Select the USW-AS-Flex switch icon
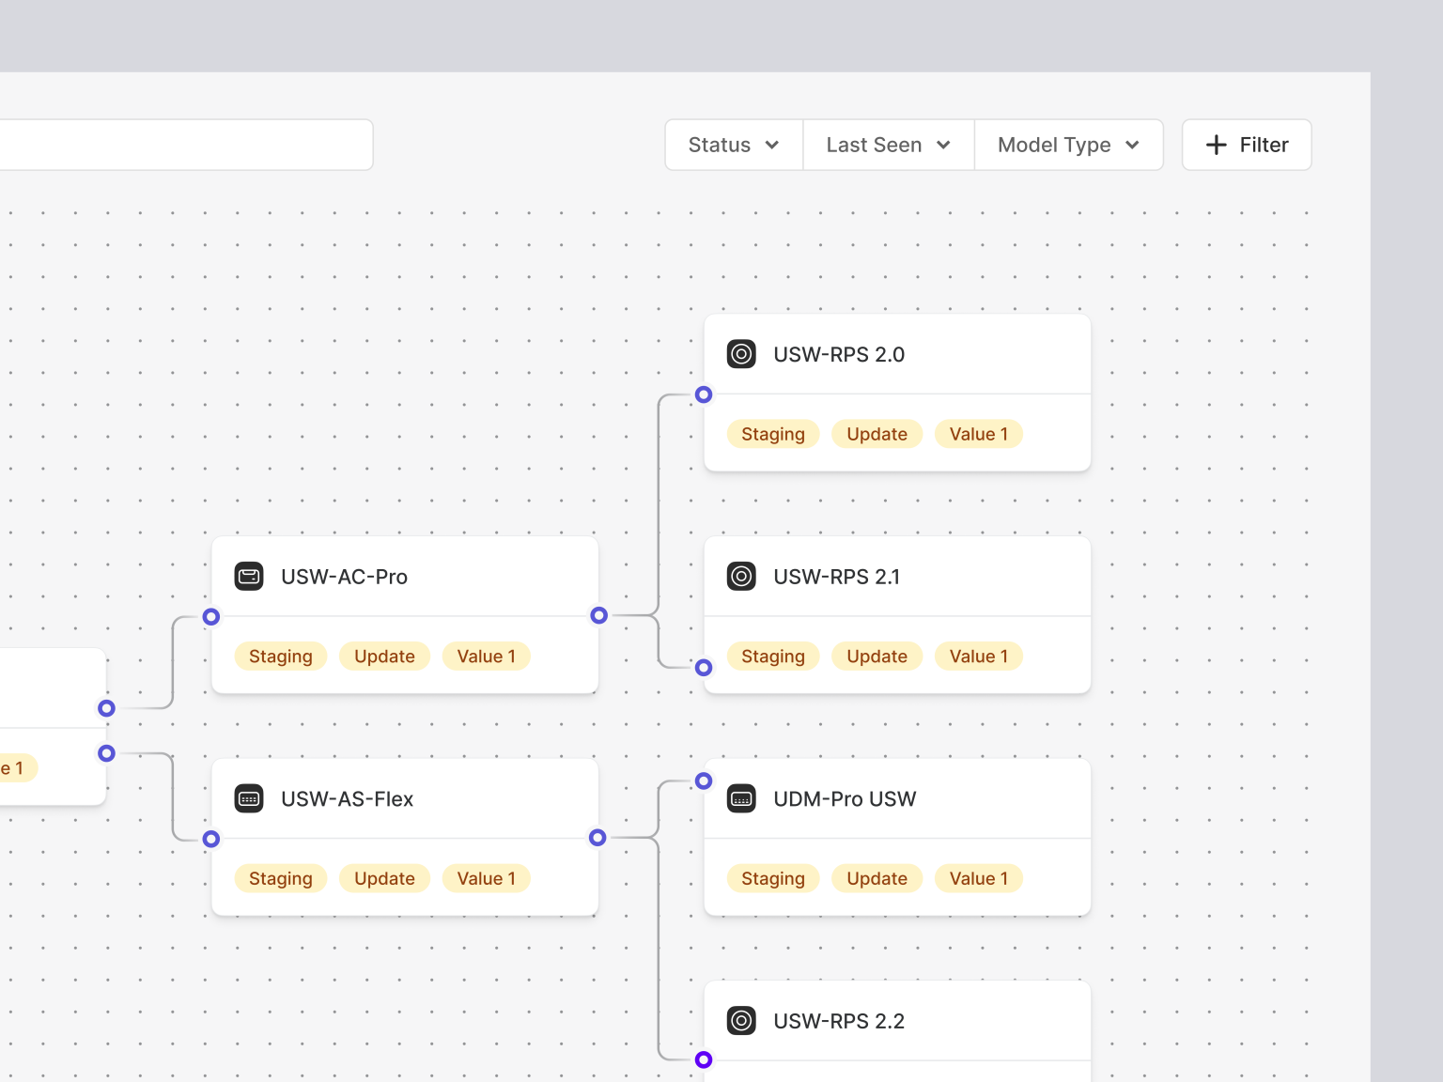Viewport: 1443px width, 1082px height. coord(248,798)
